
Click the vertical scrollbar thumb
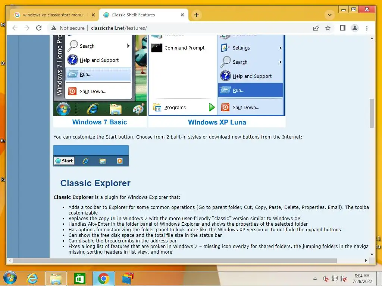[x=372, y=113]
